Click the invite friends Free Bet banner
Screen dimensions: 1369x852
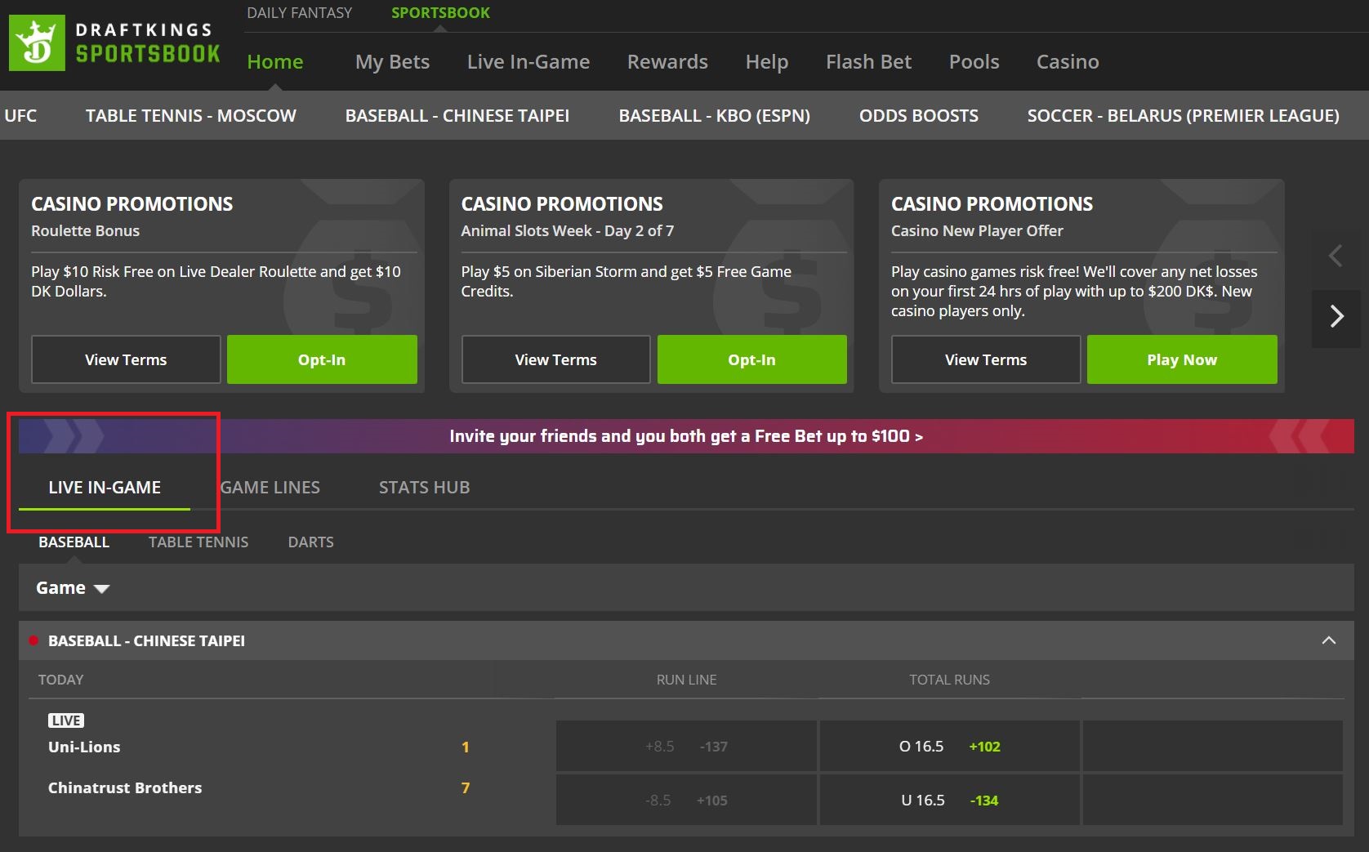pyautogui.click(x=686, y=436)
